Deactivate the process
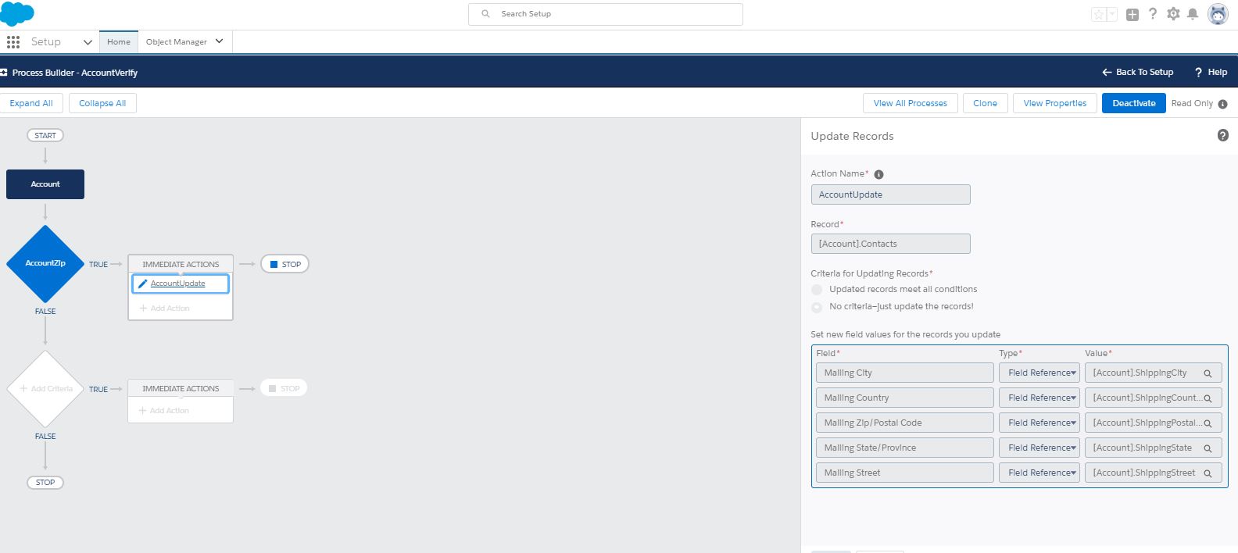This screenshot has width=1238, height=553. 1134,103
